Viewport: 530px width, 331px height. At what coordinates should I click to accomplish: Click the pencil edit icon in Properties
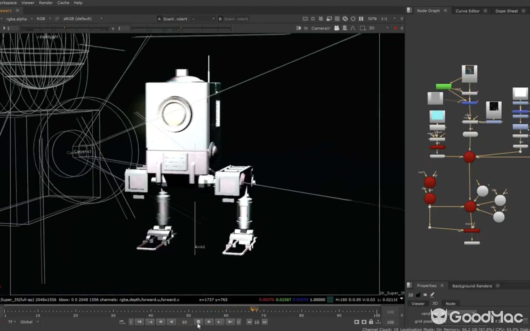click(432, 295)
